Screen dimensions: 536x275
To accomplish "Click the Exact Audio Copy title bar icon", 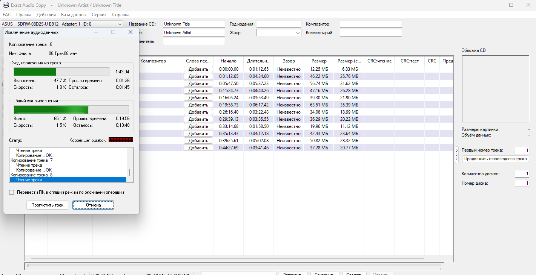I will tap(6, 5).
